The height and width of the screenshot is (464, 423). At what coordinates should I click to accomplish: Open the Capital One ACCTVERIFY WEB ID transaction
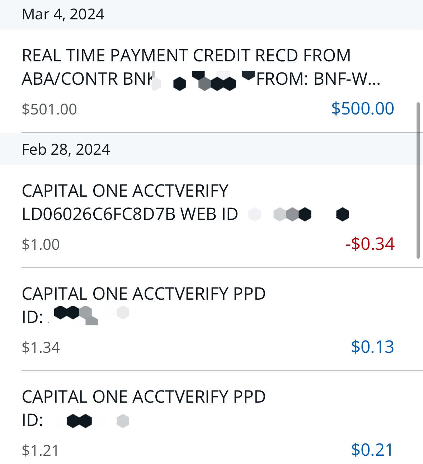125,191
